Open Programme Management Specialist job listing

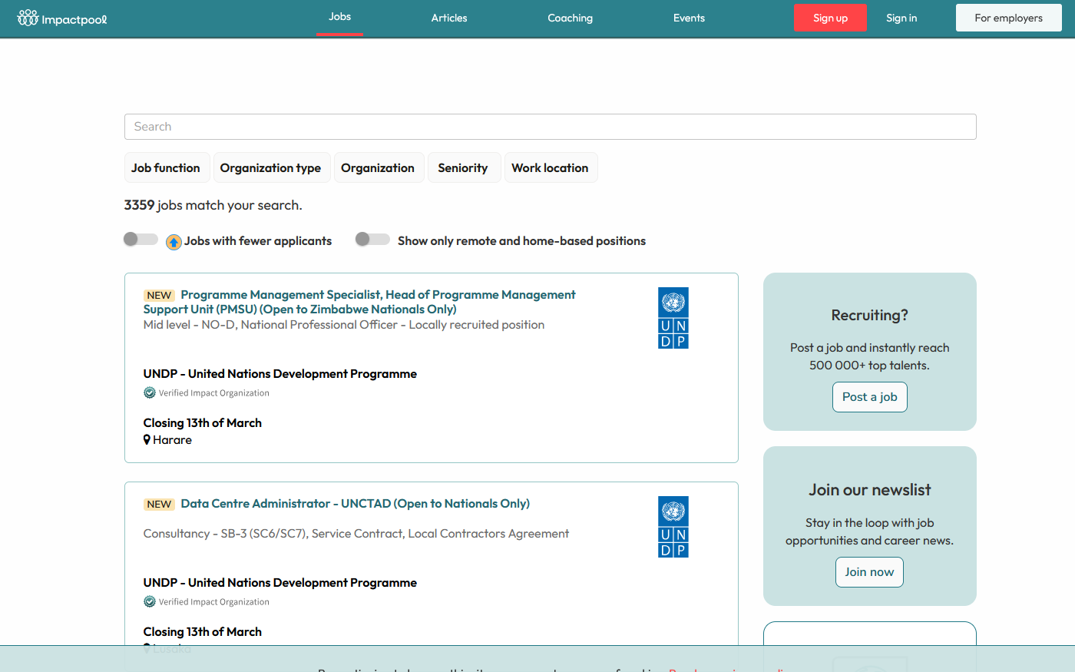tap(359, 302)
